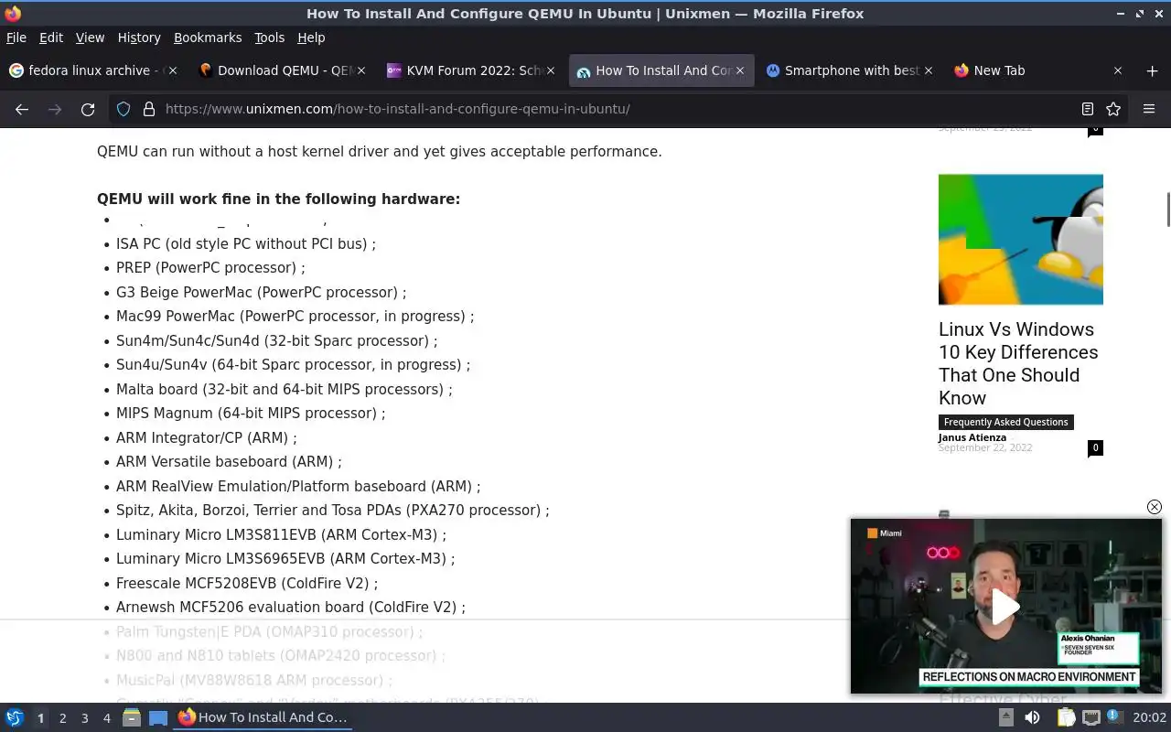The image size is (1171, 732).
Task: Close the New Tab tab
Action: tap(1117, 70)
